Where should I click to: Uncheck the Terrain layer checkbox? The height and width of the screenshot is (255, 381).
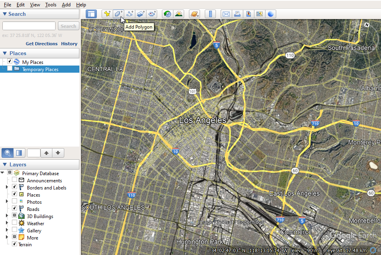[x=15, y=244]
